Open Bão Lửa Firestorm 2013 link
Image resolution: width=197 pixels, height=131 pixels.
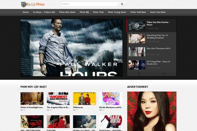click(x=159, y=48)
